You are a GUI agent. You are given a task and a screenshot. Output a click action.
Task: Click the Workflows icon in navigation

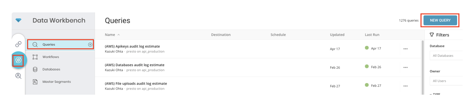click(35, 57)
